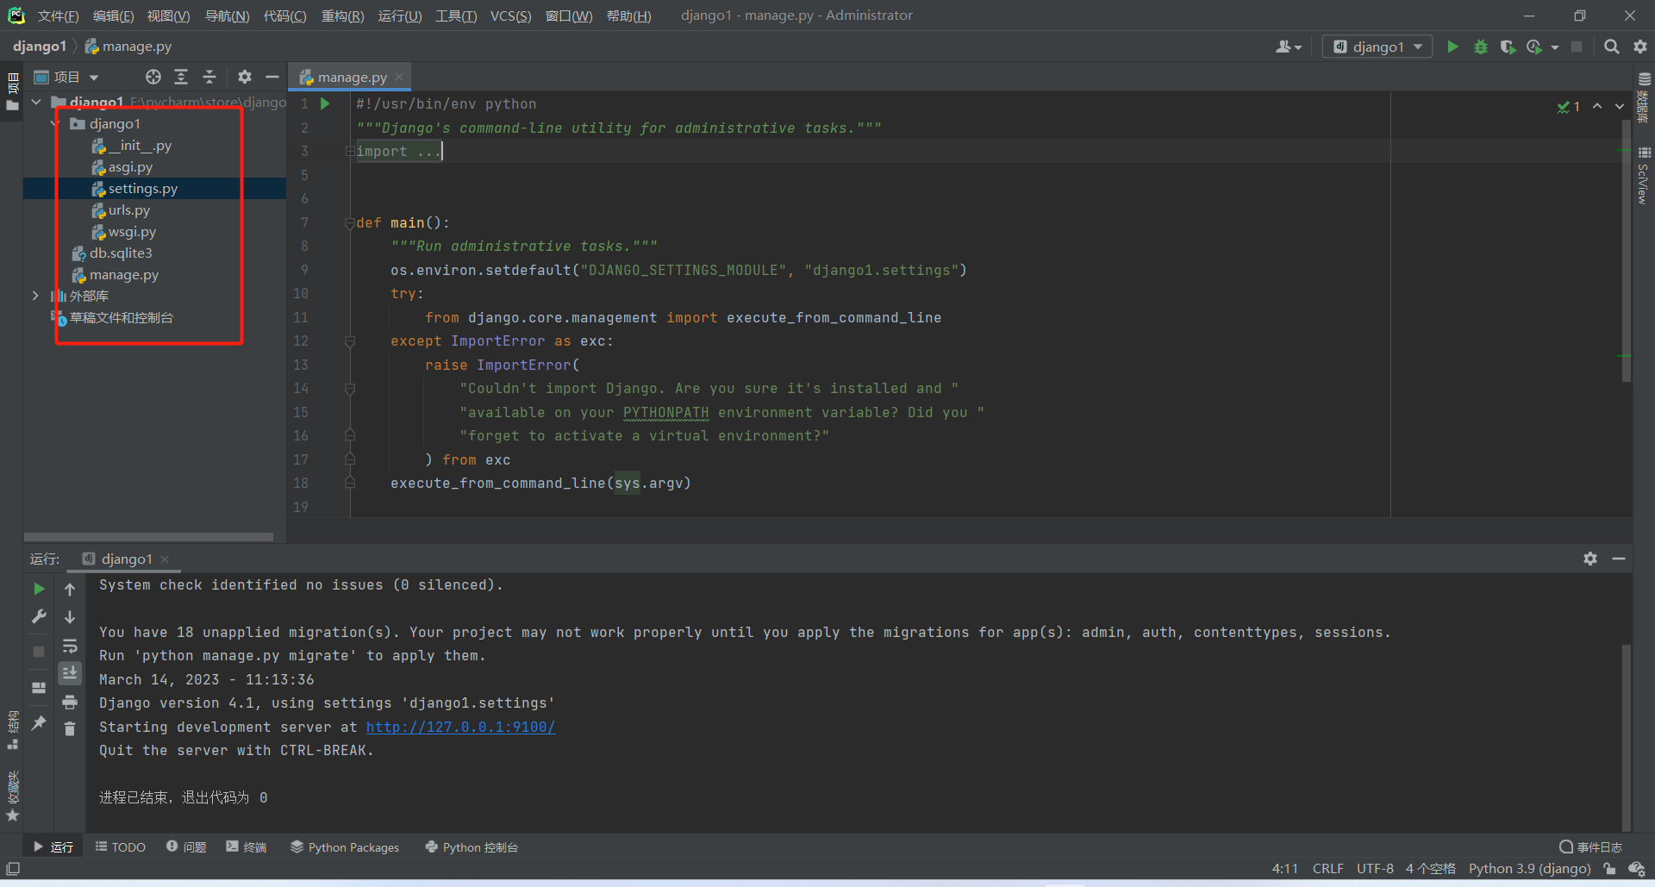Open the 运行(U) menu

pos(400,16)
